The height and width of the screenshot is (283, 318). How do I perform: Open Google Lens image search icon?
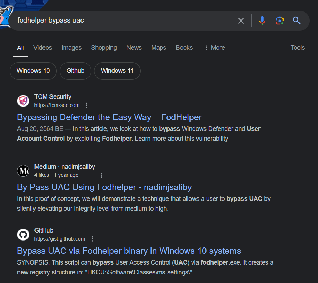pyautogui.click(x=279, y=21)
